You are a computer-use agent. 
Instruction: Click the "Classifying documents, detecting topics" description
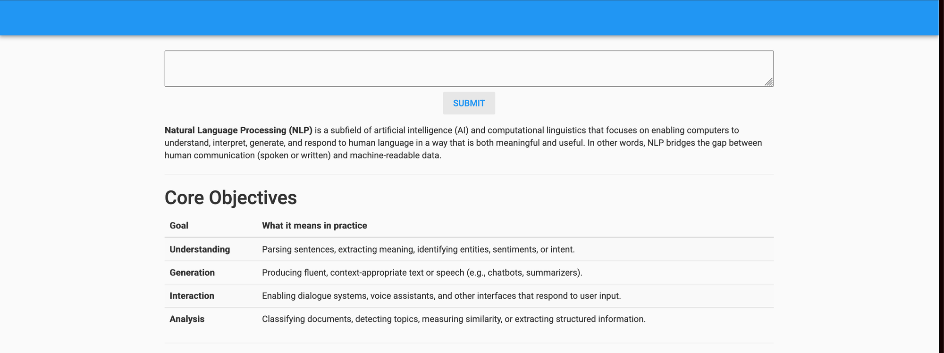point(454,319)
